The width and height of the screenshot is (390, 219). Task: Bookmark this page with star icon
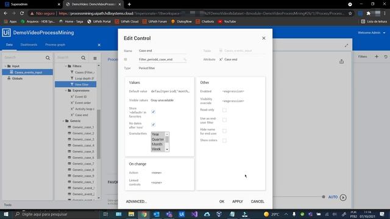[x=350, y=13]
